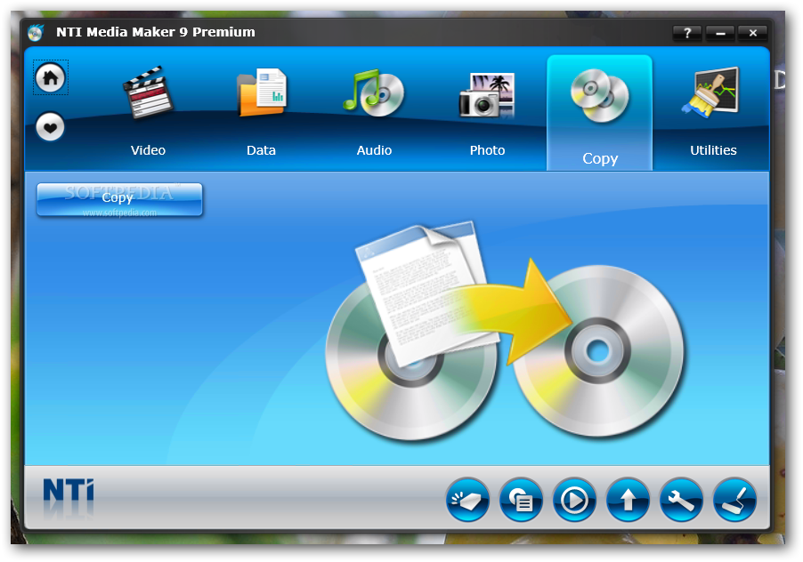Select the Data folder category

(261, 111)
